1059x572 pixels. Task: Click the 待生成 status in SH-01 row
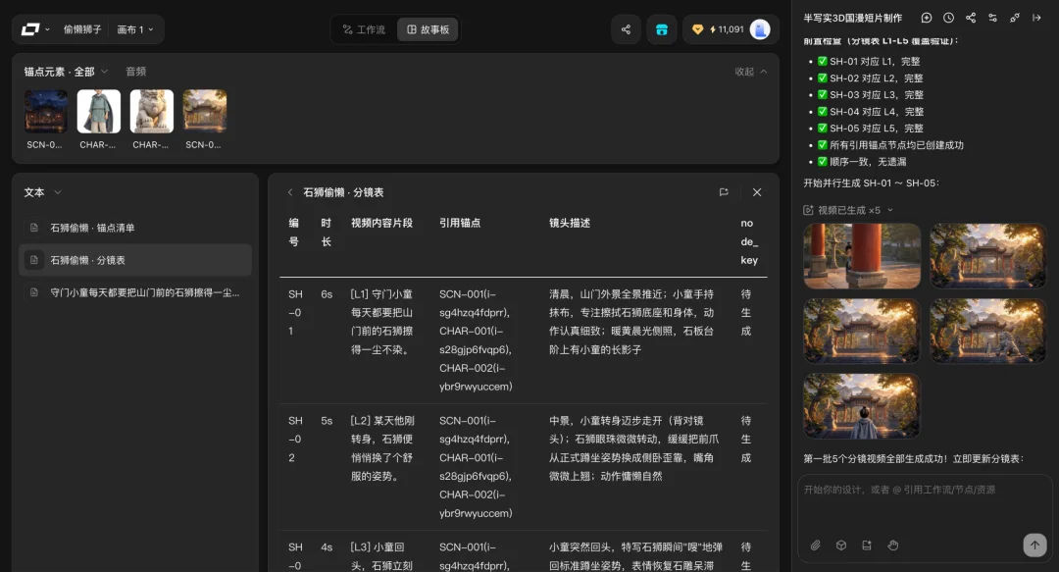point(746,312)
